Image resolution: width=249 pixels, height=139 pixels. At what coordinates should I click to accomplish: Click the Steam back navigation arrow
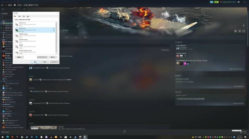[x=2, y=5]
